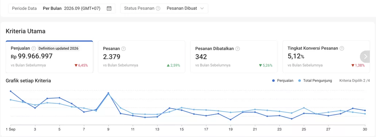376x137 pixels.
Task: Click the Kriteria Utama heading
Action: click(x=26, y=31)
